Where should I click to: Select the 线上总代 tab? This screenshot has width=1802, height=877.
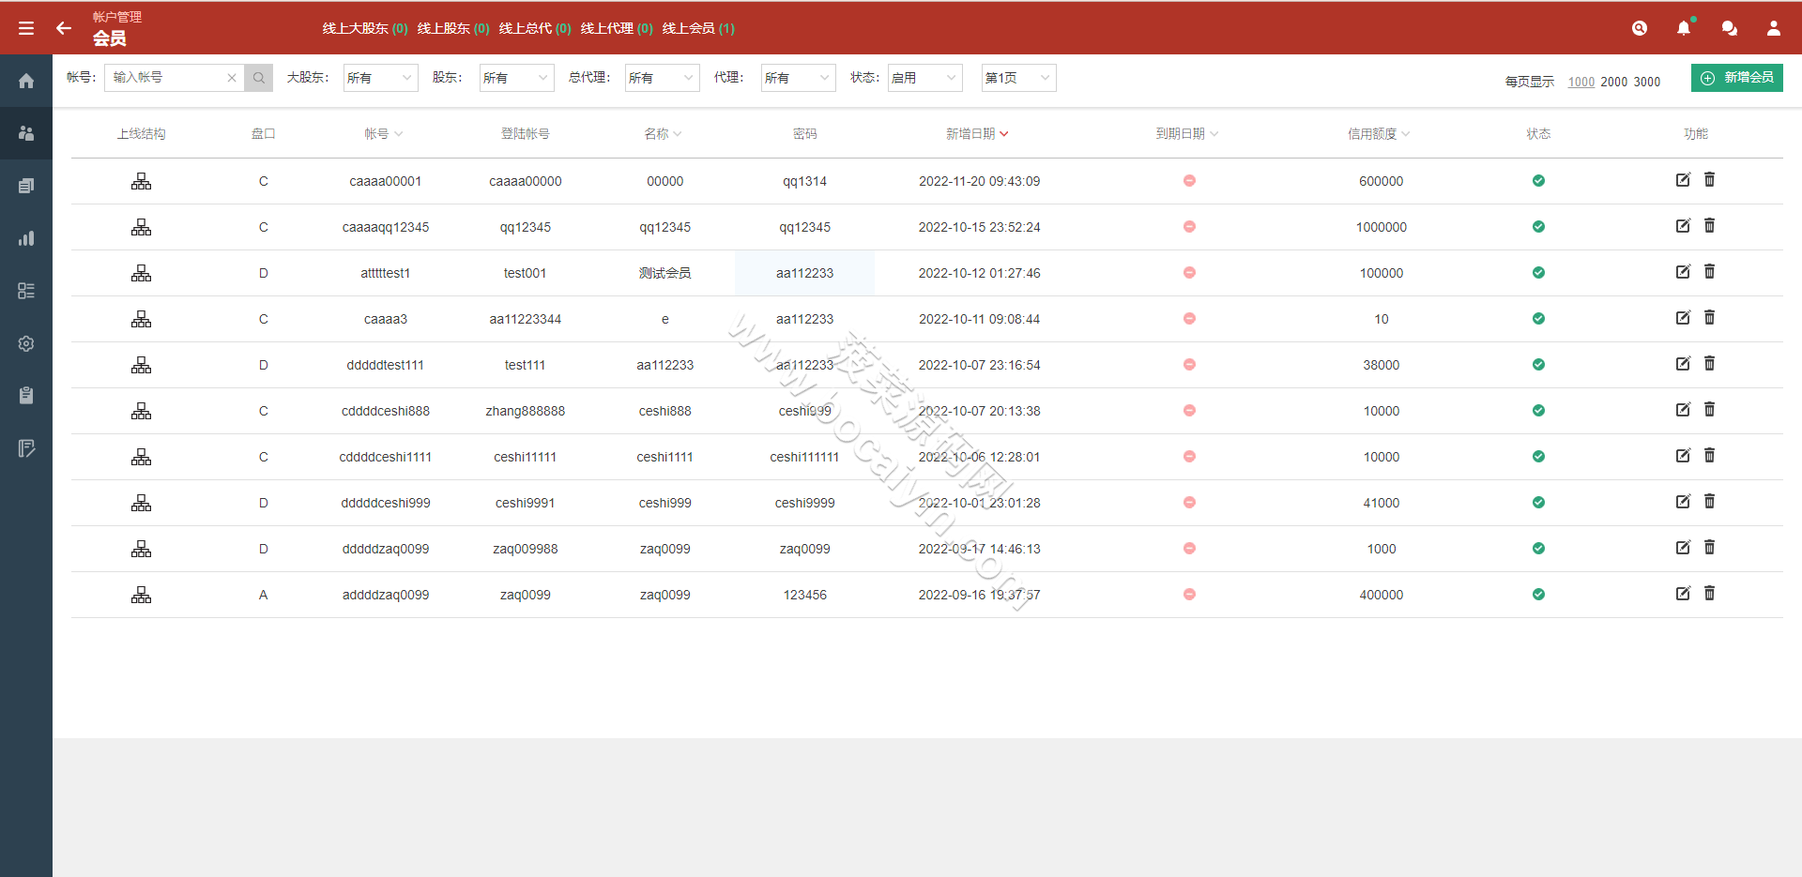pyautogui.click(x=535, y=28)
